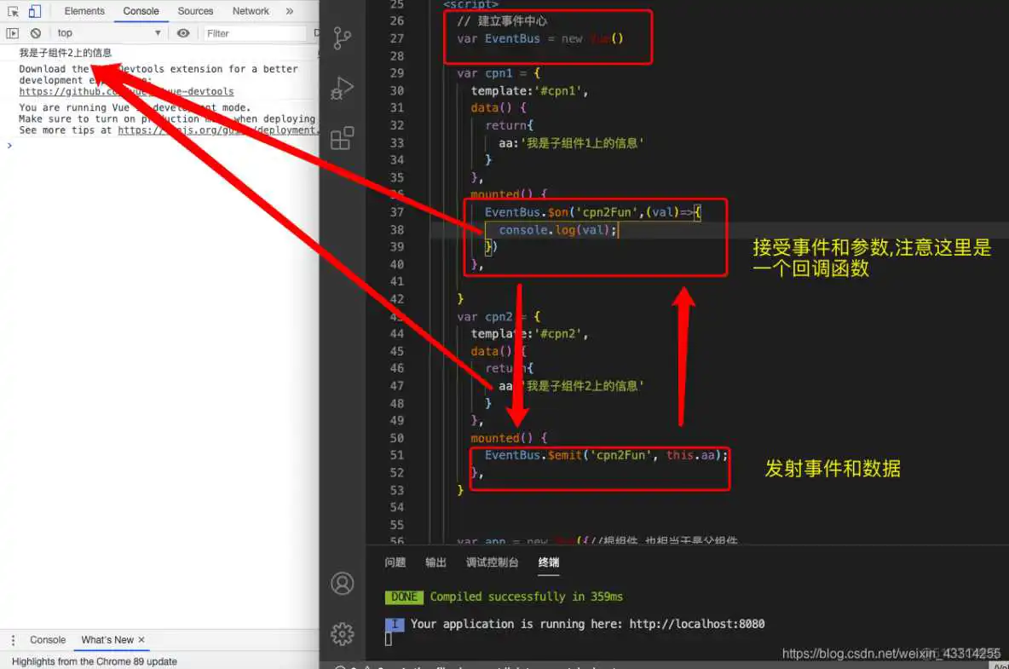Click 'Highlights from the Chrome 89 update' text
Screen dimensions: 1009x669
click(x=95, y=661)
